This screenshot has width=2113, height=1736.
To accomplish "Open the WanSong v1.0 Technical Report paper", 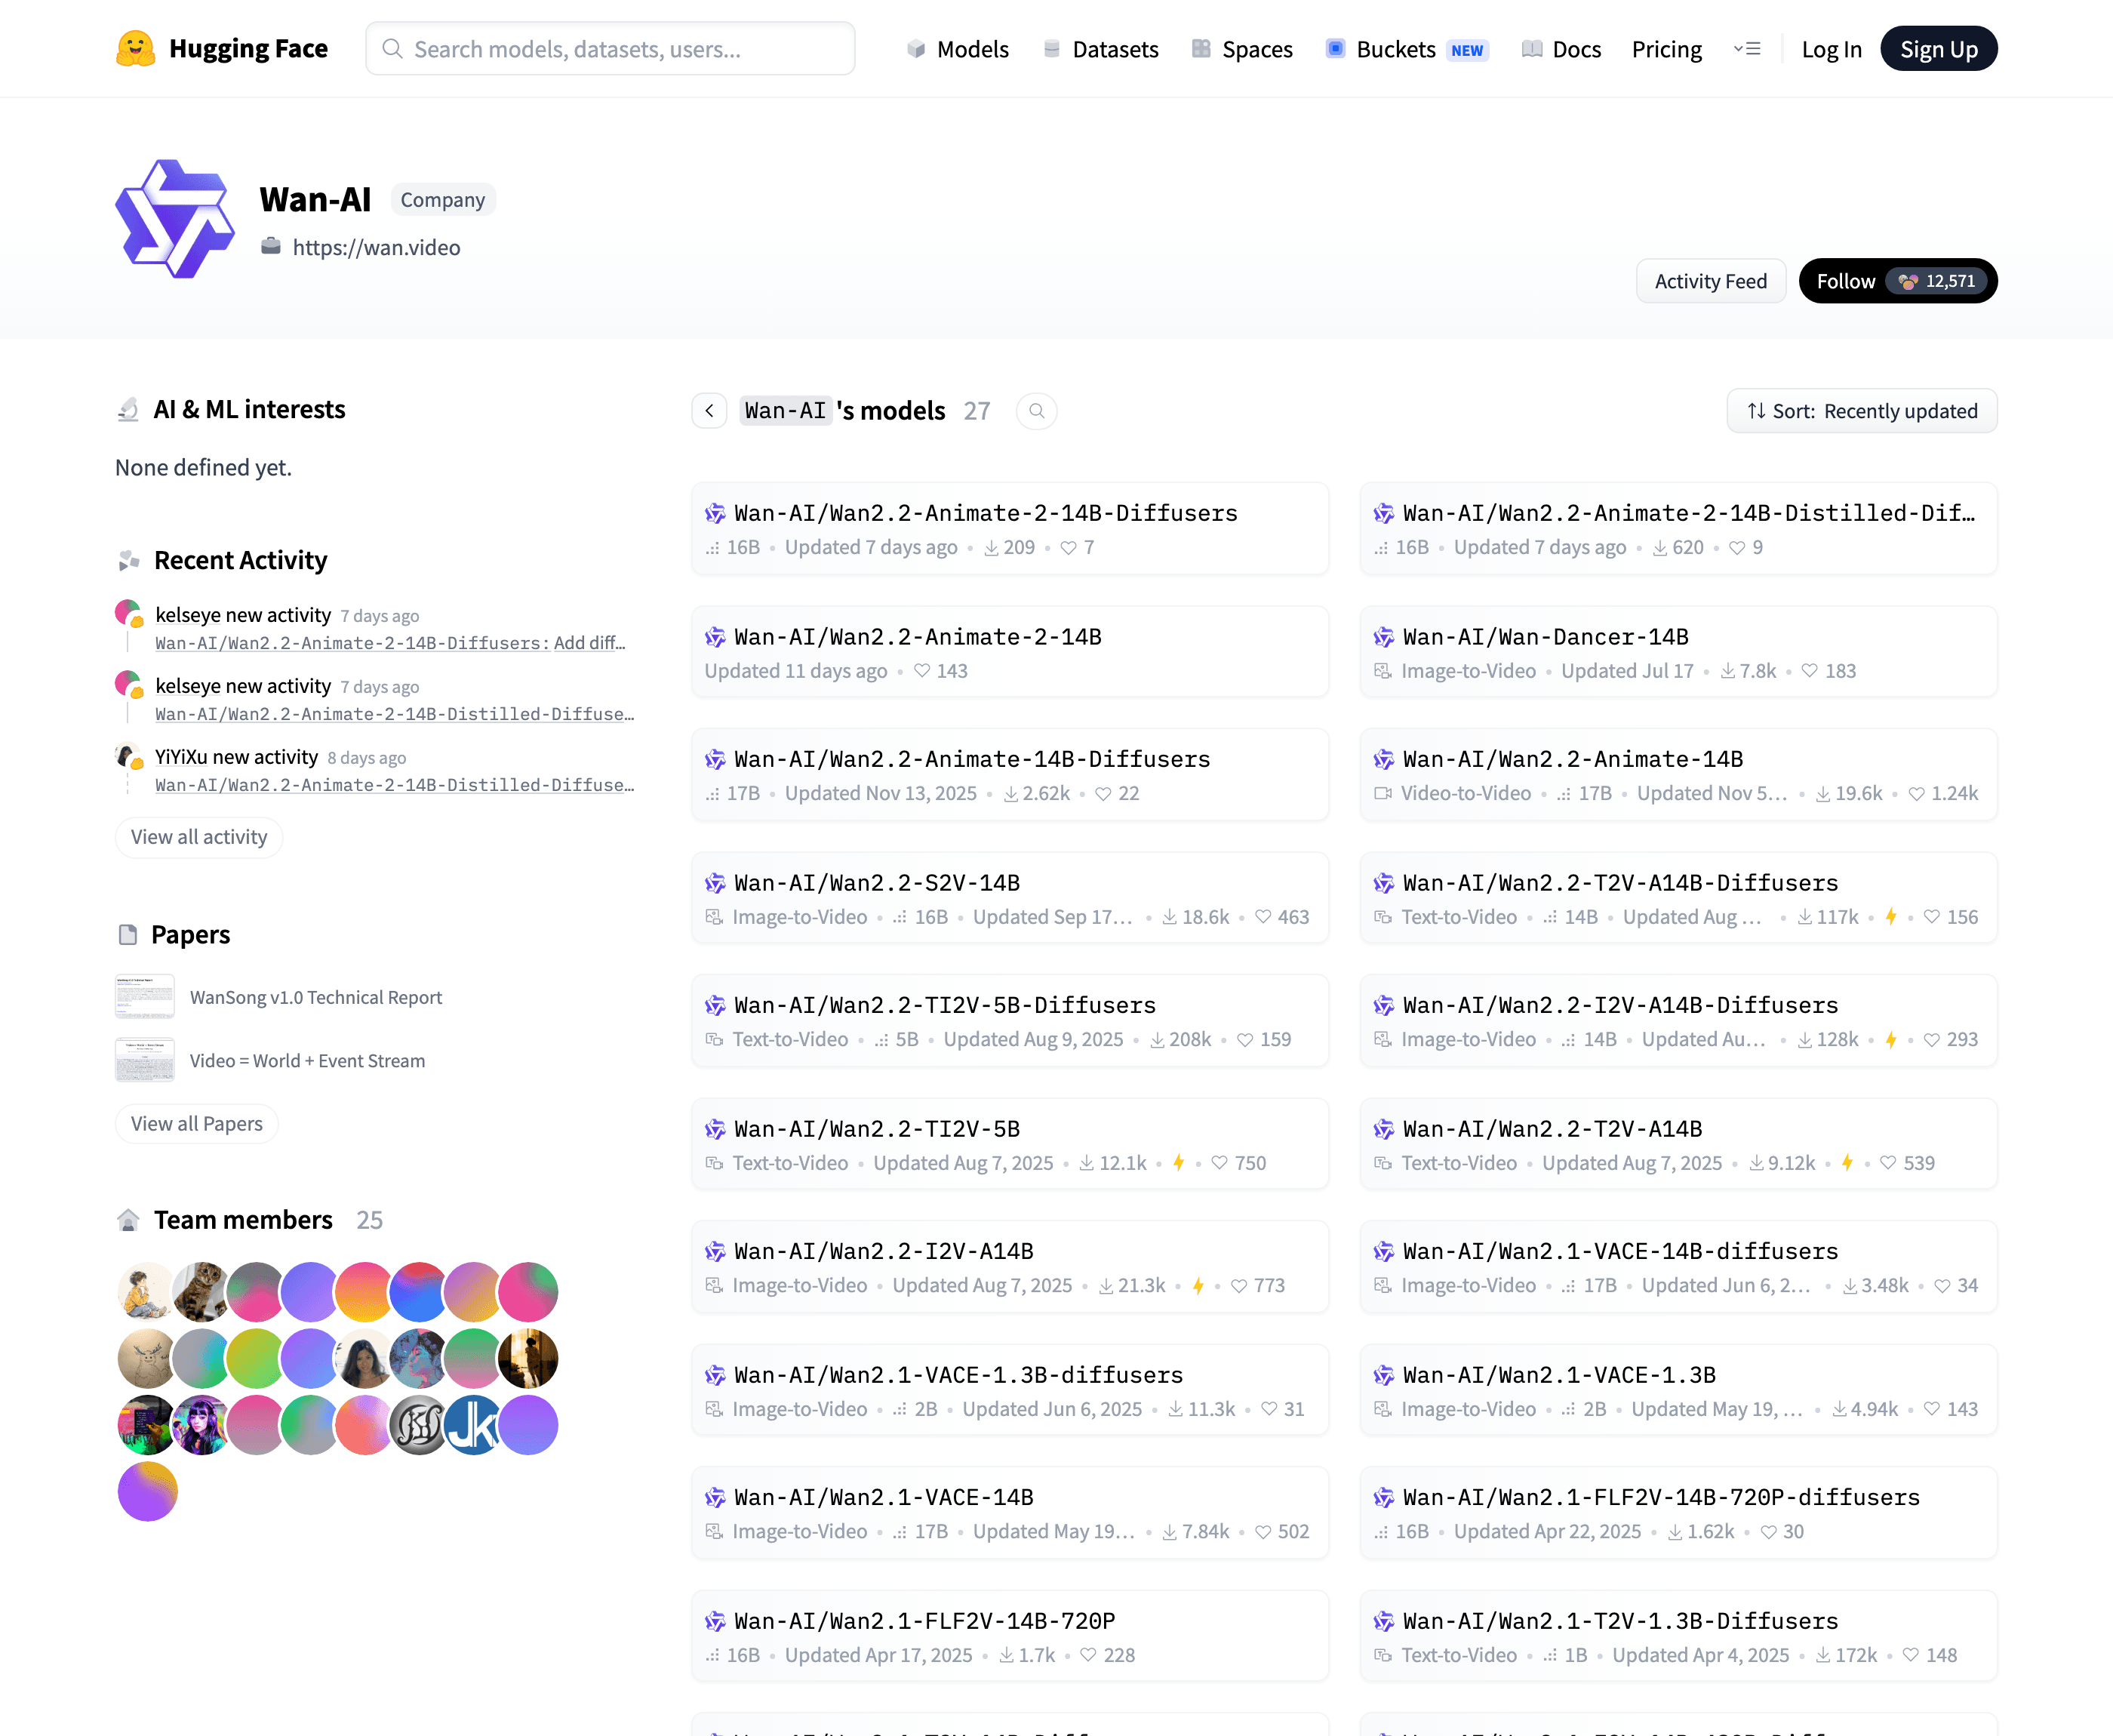I will pos(316,997).
